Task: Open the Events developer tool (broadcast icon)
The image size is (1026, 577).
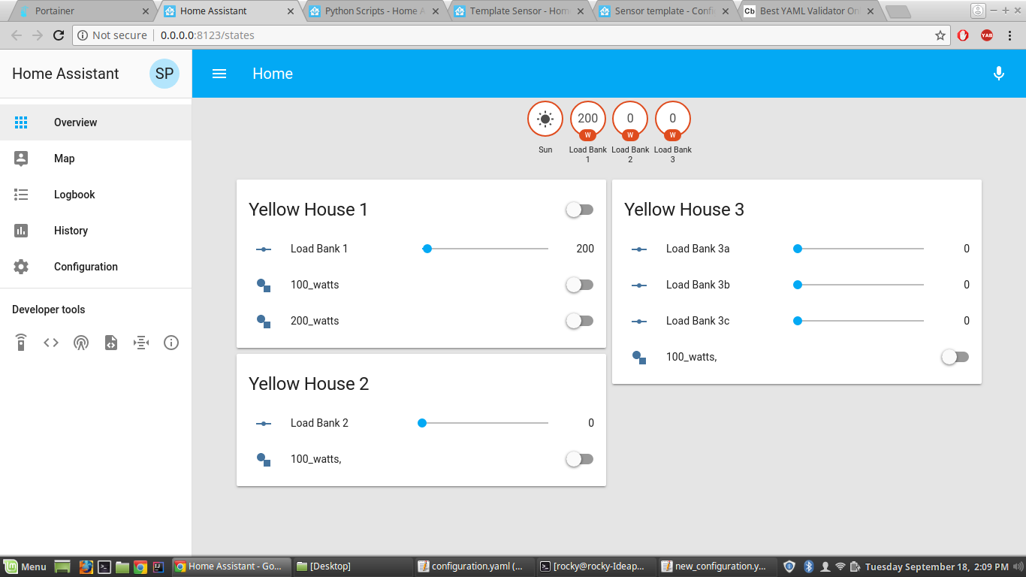Action: pyautogui.click(x=81, y=343)
